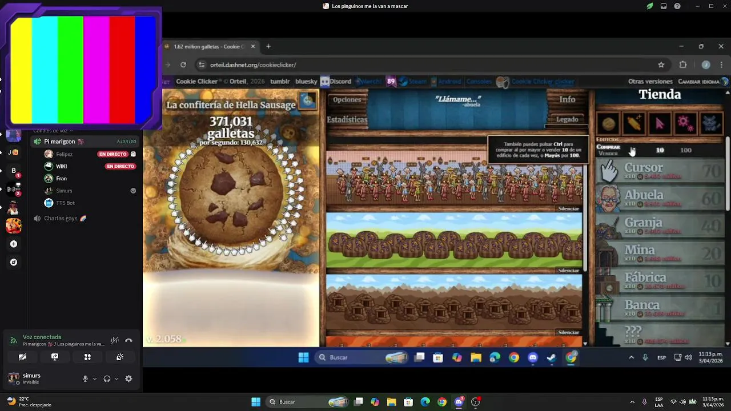Open Discord activities launcher
The image size is (731, 411).
(x=87, y=357)
